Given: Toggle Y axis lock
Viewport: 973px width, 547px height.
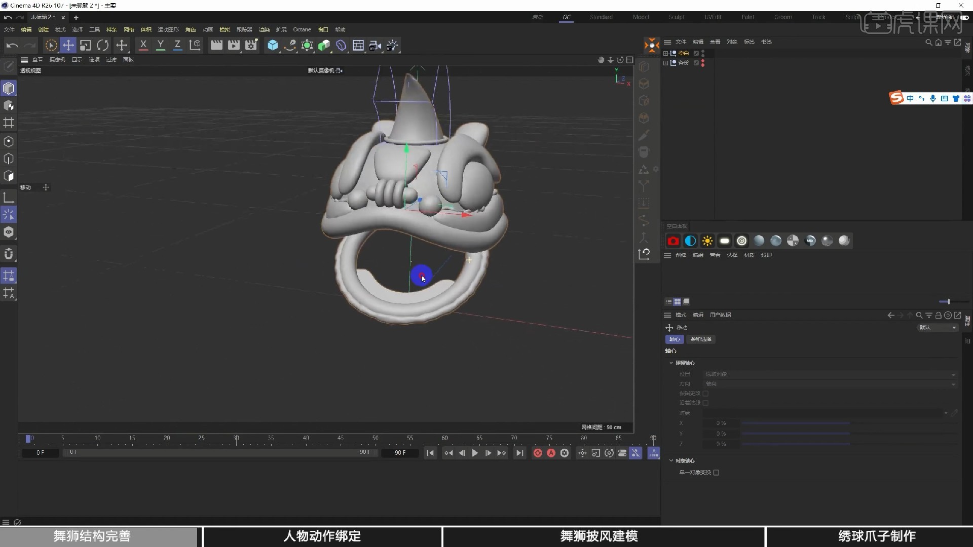Looking at the screenshot, I should click(x=160, y=46).
